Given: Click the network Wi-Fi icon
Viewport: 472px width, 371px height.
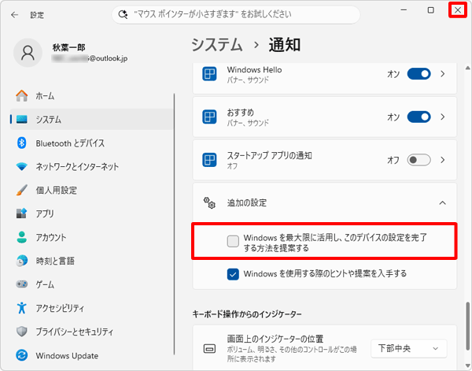Looking at the screenshot, I should click(22, 166).
